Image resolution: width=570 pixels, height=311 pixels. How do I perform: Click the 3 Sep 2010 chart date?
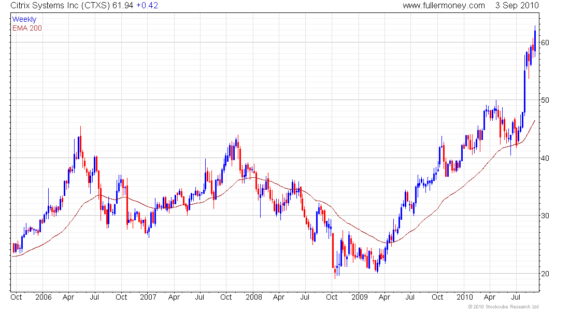517,6
